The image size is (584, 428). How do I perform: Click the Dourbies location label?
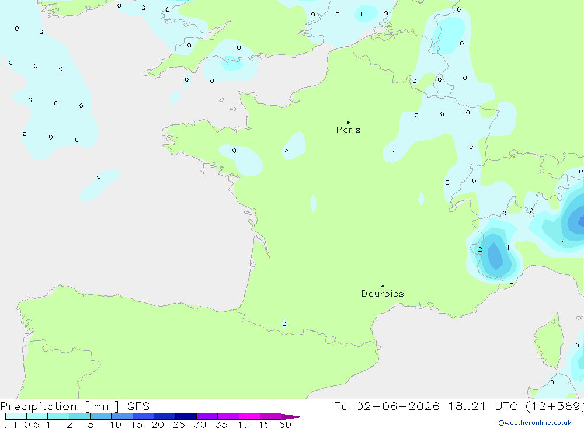(x=383, y=294)
